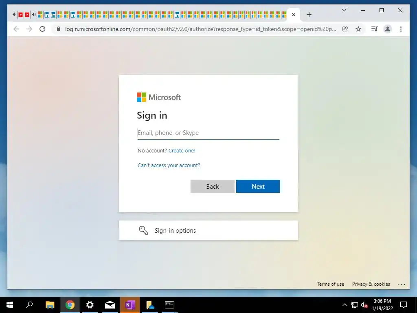Open the Windows Start menu
The width and height of the screenshot is (417, 313).
click(10, 305)
